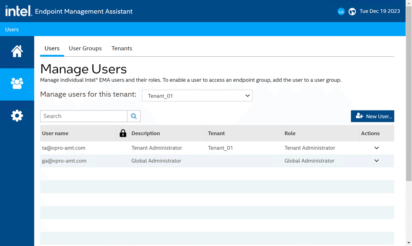Open the Settings gear in sidebar
This screenshot has height=246, width=412.
pyautogui.click(x=17, y=116)
